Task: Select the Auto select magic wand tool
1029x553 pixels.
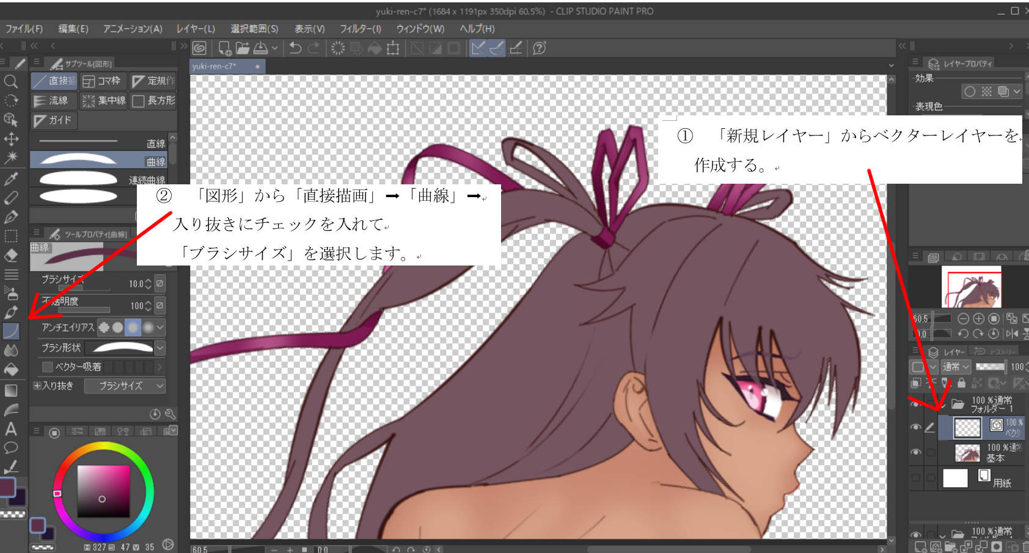Action: click(10, 157)
